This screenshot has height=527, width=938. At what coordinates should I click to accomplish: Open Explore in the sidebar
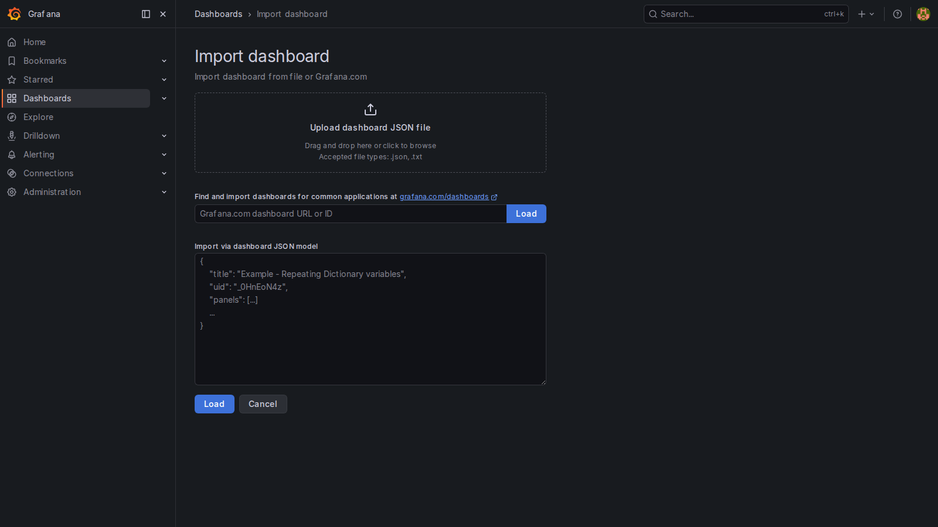[38, 117]
